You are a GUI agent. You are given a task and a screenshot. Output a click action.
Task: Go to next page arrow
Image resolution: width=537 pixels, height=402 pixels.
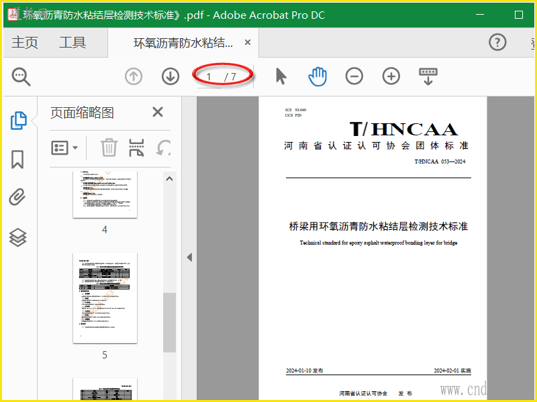coord(170,76)
